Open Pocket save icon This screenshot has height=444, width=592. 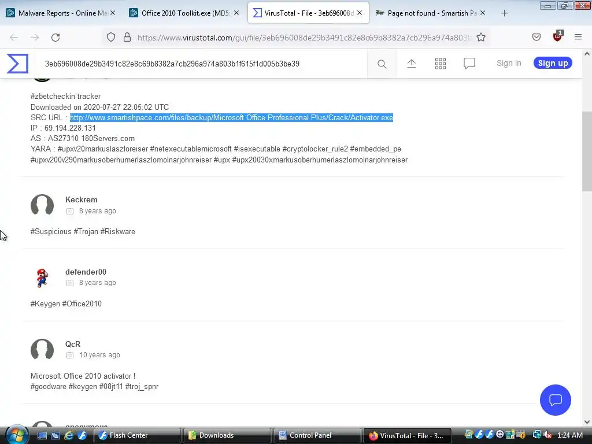coord(536,38)
